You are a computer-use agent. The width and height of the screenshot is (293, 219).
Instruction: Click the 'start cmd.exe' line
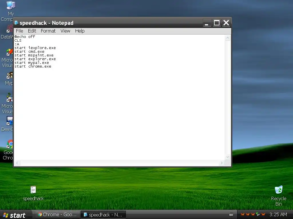pos(29,52)
